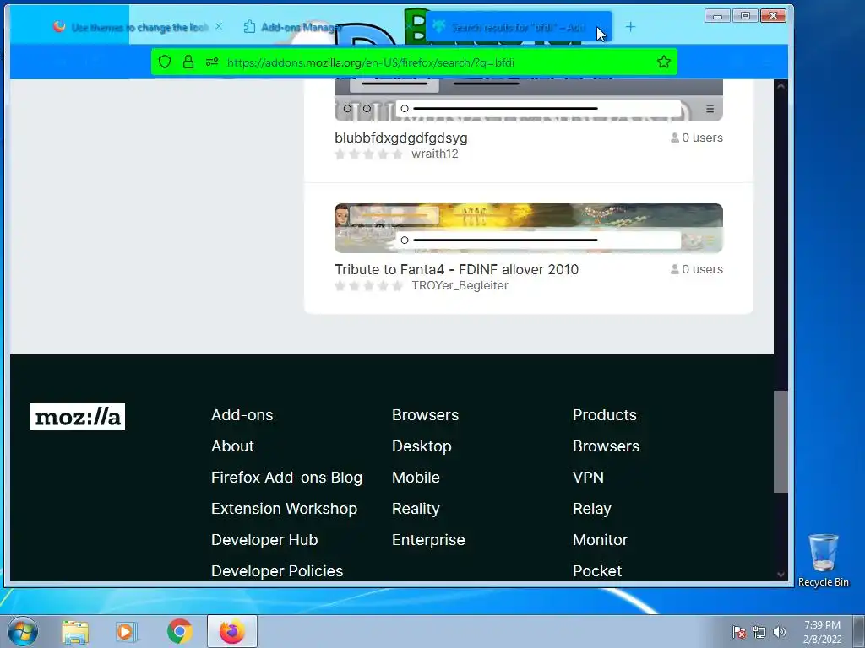Click author name TROYer_Begleiter
865x648 pixels.
(460, 285)
